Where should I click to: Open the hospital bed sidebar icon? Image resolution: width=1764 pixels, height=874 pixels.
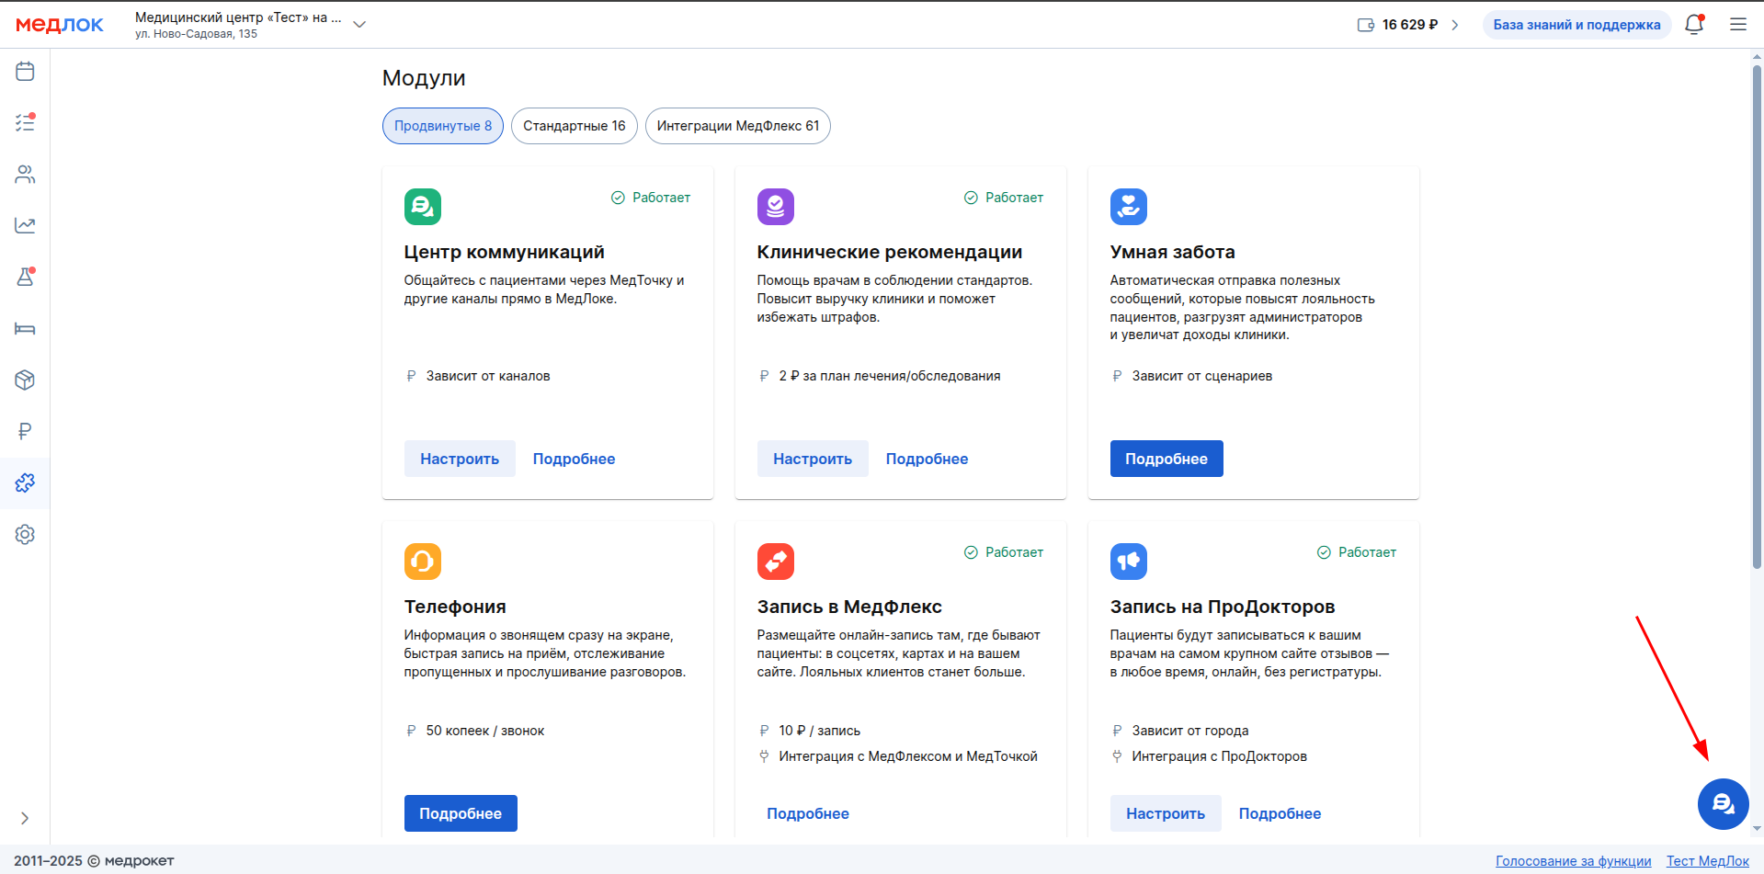click(25, 328)
